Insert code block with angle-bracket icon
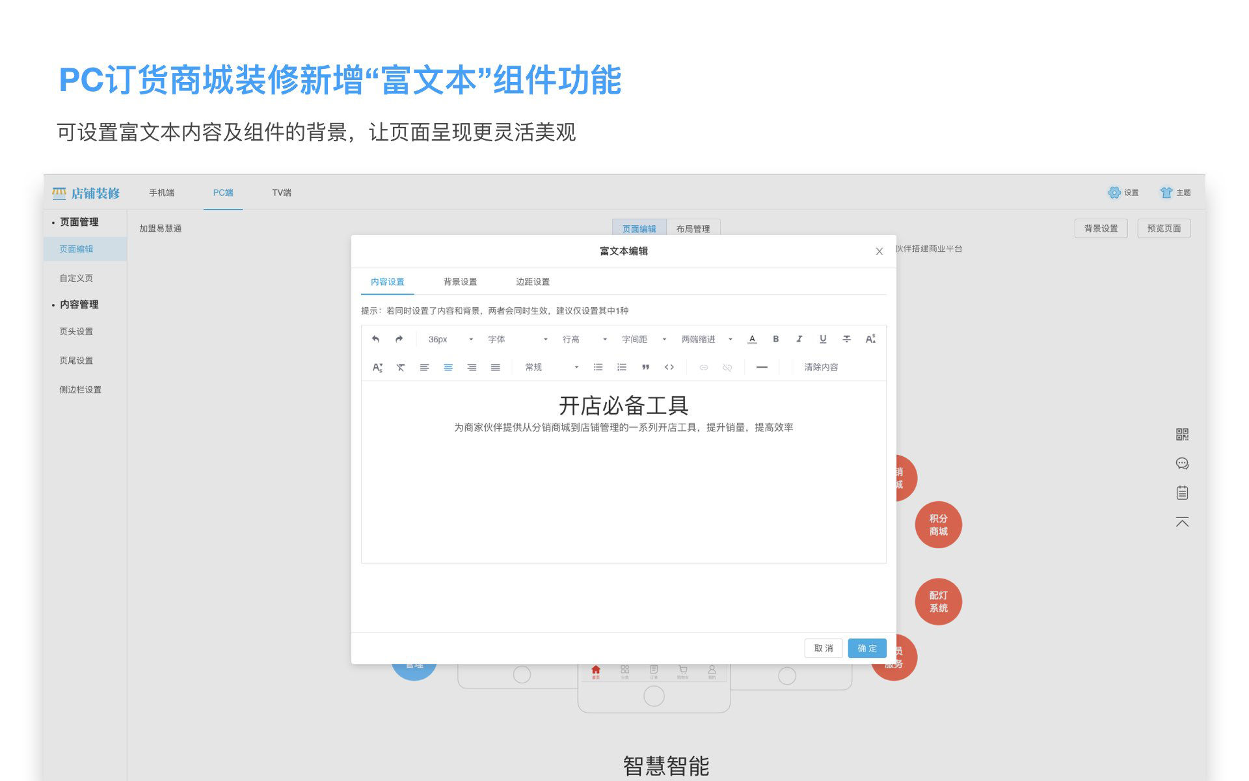 (x=669, y=367)
